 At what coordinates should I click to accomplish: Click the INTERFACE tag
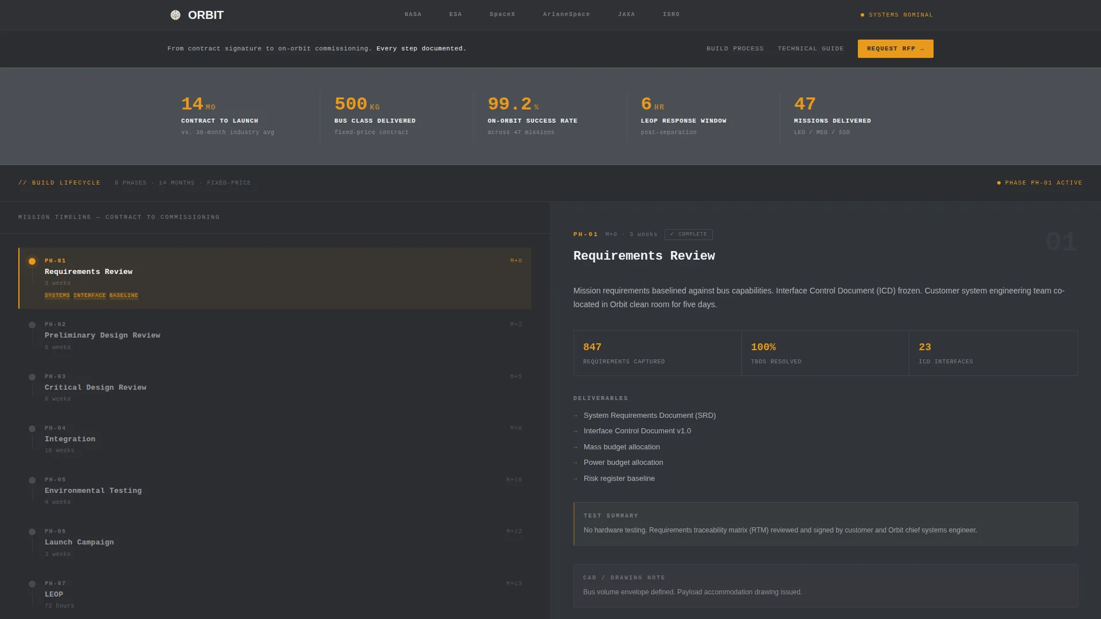click(89, 296)
